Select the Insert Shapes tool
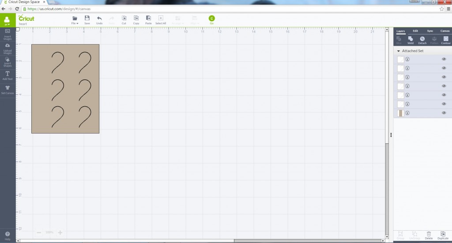452x243 pixels. (8, 62)
